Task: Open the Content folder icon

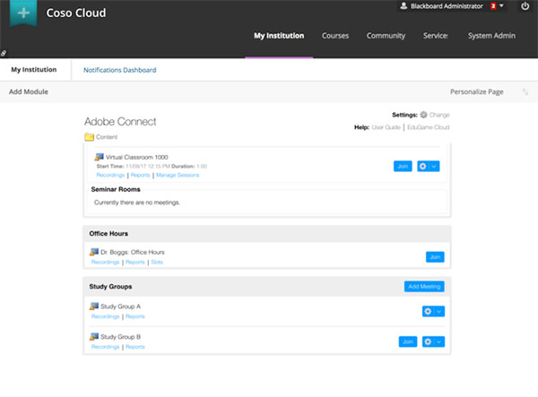Action: 89,137
